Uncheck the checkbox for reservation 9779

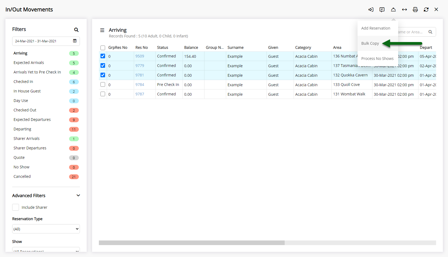tap(103, 66)
